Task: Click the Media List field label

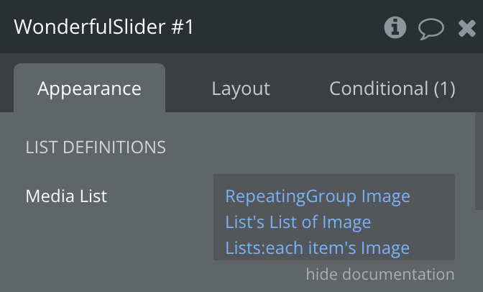Action: [66, 196]
